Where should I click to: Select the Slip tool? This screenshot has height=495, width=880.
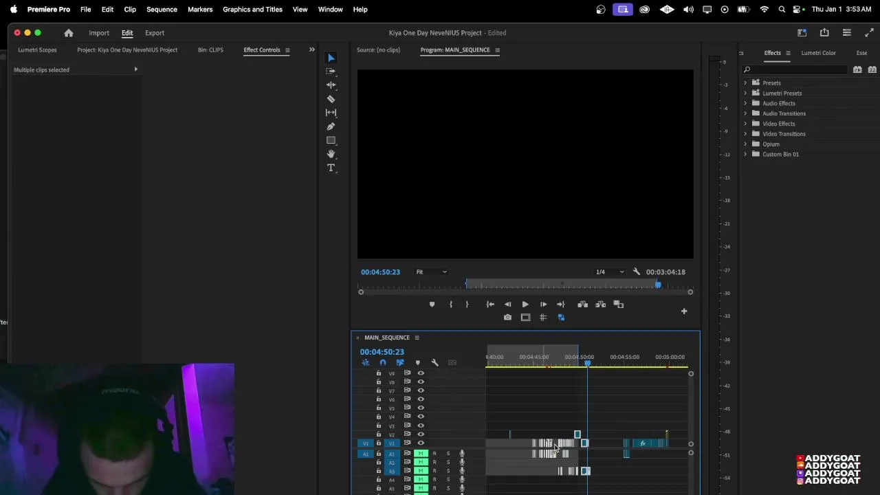[331, 113]
